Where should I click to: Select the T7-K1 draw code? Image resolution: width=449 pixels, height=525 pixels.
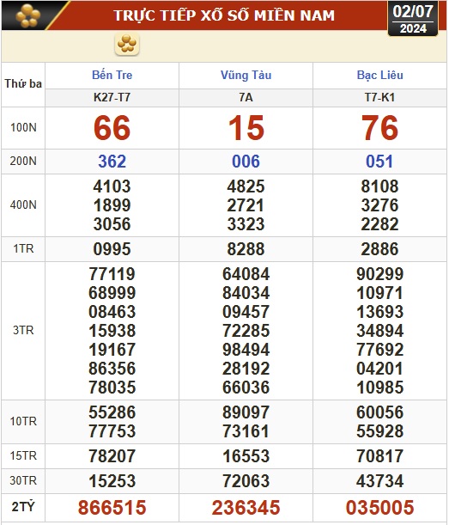[379, 98]
